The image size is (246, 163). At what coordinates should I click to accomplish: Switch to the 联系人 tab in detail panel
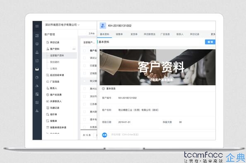[x=180, y=34]
